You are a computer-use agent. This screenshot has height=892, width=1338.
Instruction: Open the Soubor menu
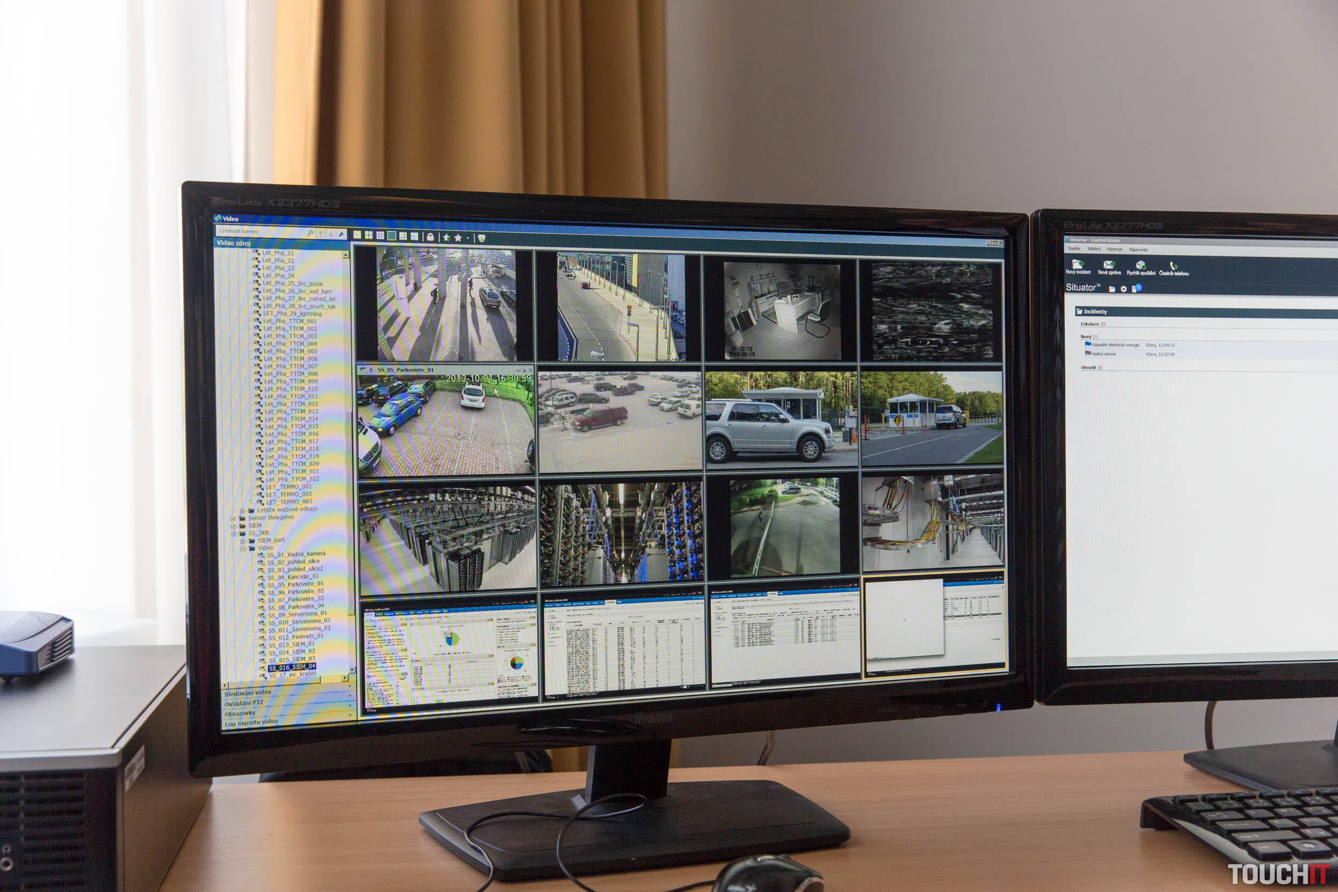(x=1074, y=249)
